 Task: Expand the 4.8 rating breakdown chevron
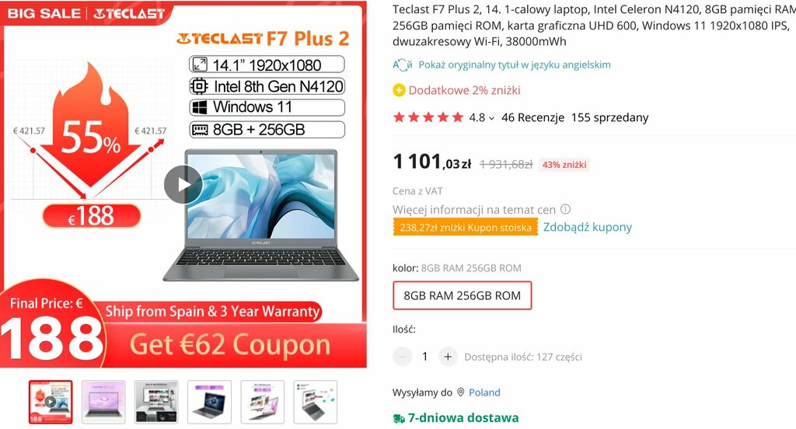(491, 118)
